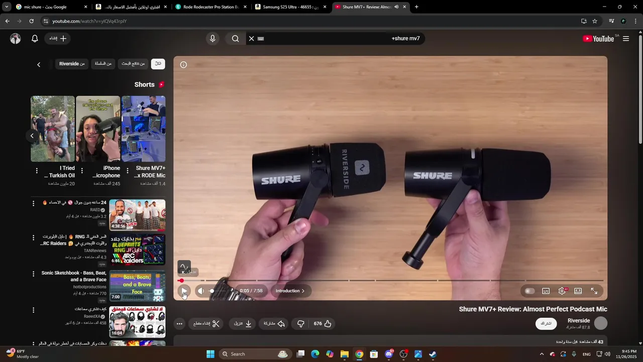The image size is (643, 362).
Task: Focus the YouTube search field
Action: click(x=337, y=38)
